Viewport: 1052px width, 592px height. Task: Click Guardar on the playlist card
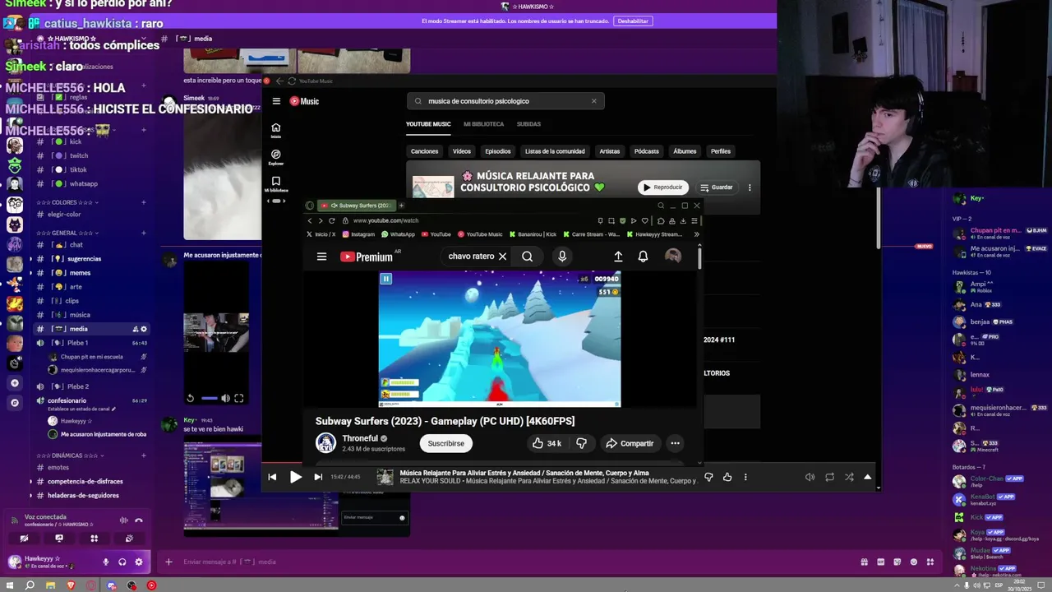[x=717, y=187]
